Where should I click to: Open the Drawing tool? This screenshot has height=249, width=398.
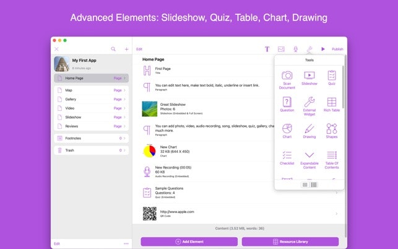click(x=309, y=131)
